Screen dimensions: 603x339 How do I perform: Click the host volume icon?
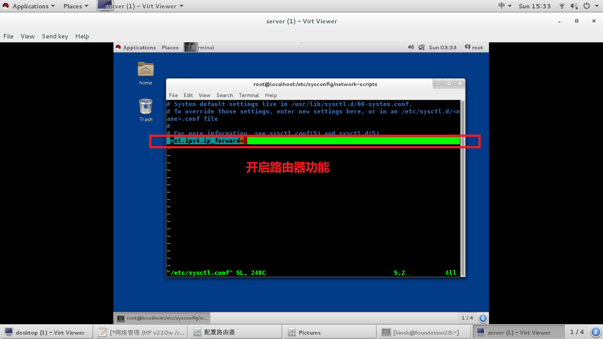click(x=574, y=6)
